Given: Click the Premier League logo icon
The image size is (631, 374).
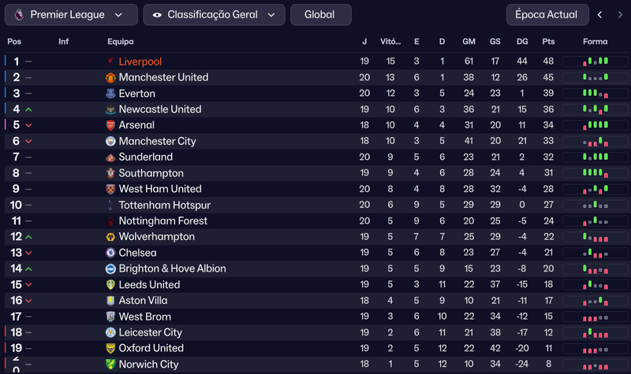Looking at the screenshot, I should pyautogui.click(x=19, y=15).
